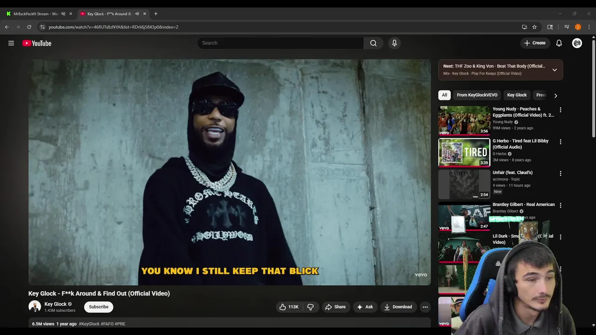The height and width of the screenshot is (335, 596).
Task: Open the notifications bell
Action: click(x=559, y=43)
